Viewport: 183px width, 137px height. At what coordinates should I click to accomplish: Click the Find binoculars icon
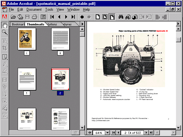pyautogui.click(x=121, y=17)
